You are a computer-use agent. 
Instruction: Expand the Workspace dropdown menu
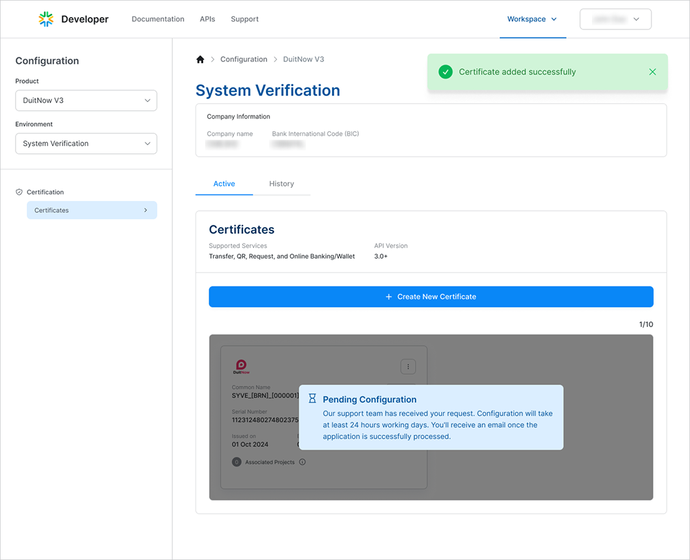(x=532, y=20)
